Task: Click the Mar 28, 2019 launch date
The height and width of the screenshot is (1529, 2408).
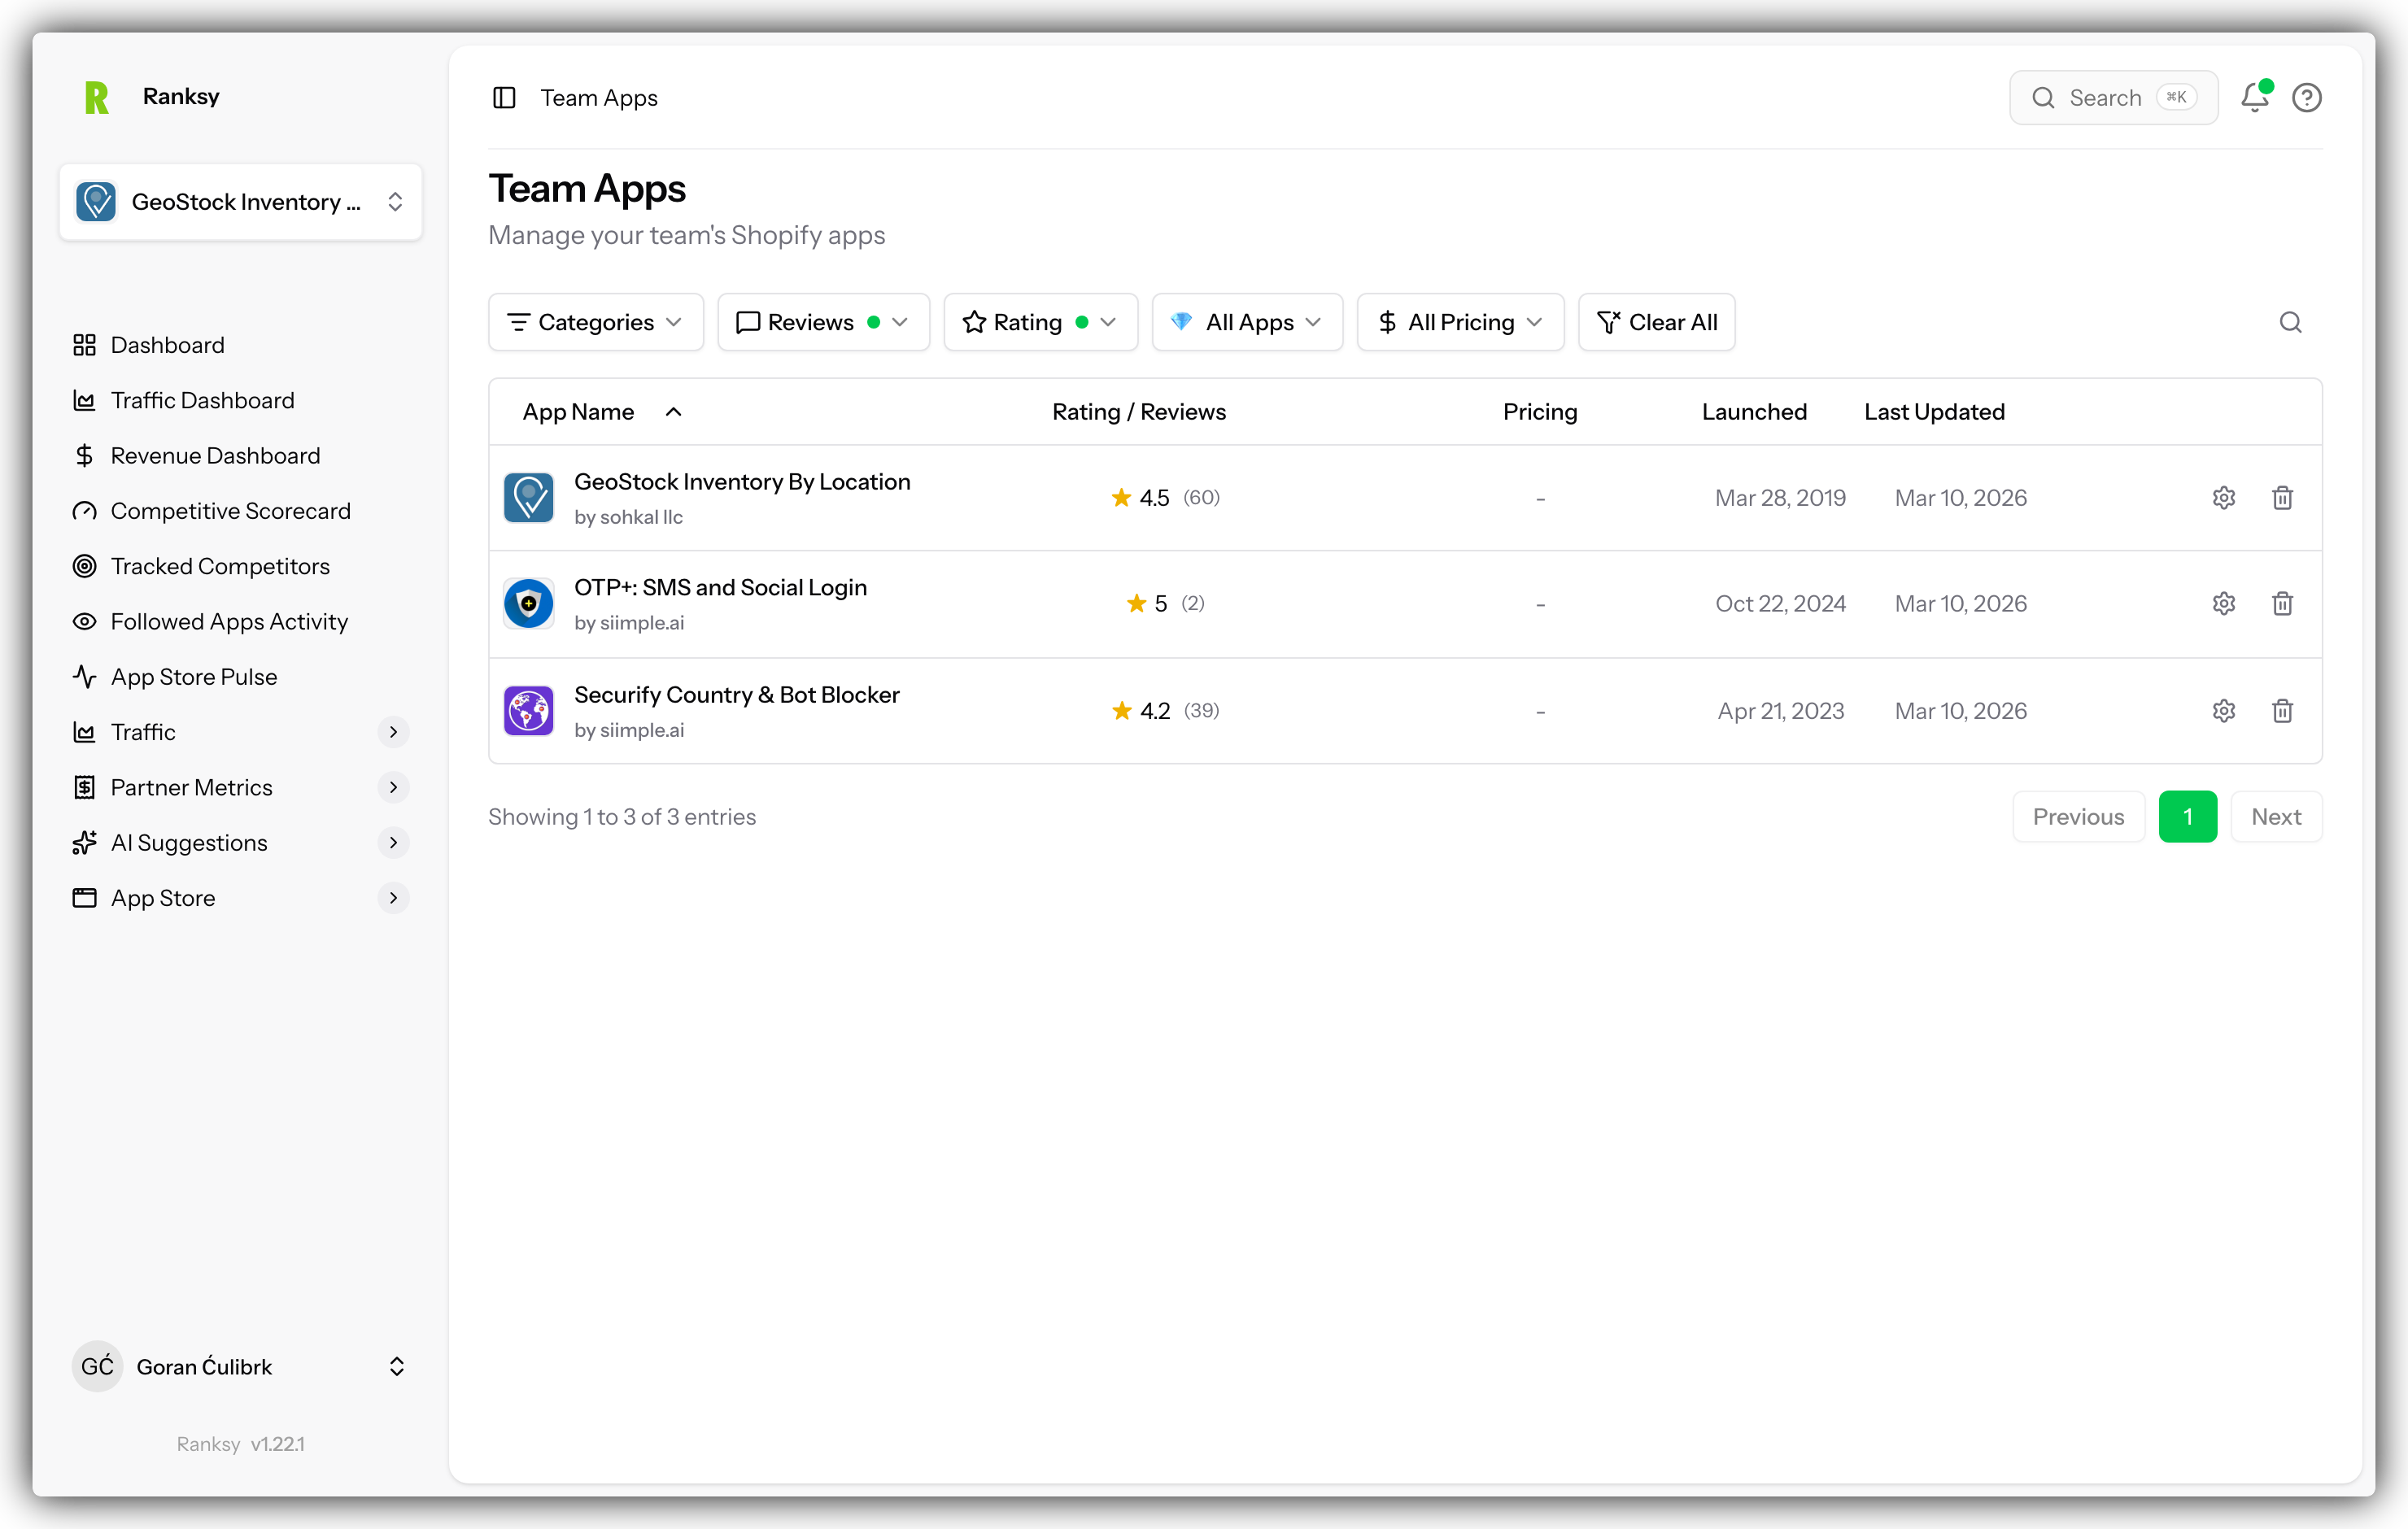Action: click(x=1780, y=498)
